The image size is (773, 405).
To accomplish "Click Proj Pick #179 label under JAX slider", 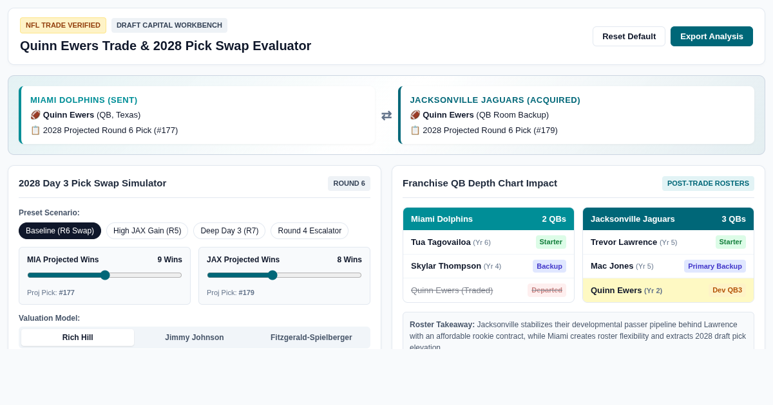I will pos(231,292).
